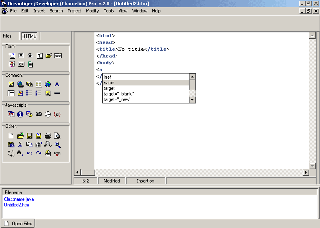Open a file with the folder icon

20,136
